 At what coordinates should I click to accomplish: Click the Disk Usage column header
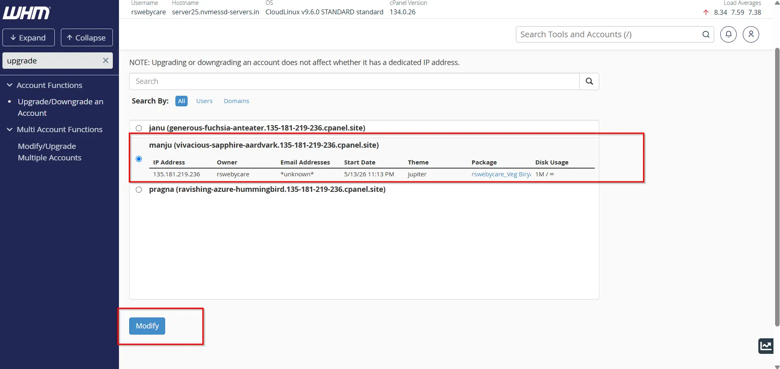pyautogui.click(x=552, y=162)
